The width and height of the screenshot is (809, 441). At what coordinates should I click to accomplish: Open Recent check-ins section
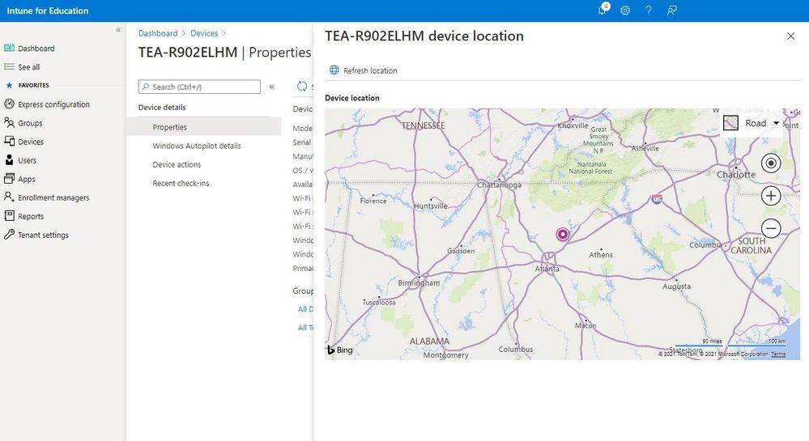tap(181, 183)
